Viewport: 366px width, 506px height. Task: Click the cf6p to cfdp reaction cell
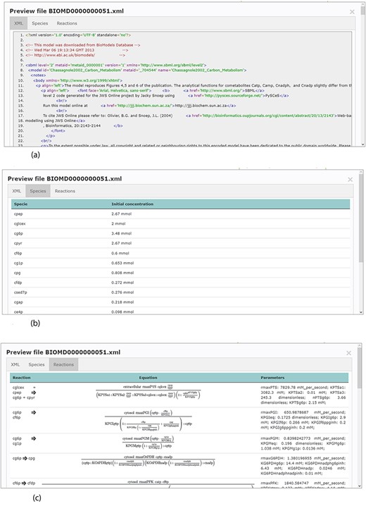(24, 483)
